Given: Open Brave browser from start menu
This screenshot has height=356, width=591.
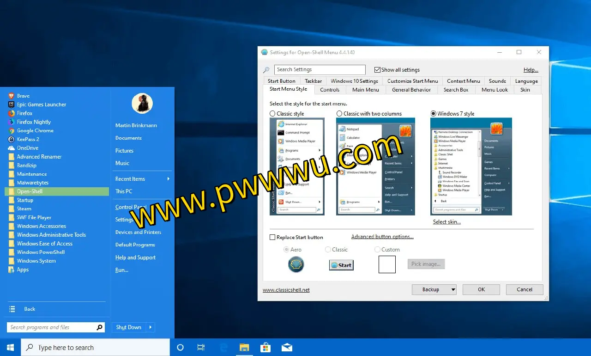Looking at the screenshot, I should (23, 96).
